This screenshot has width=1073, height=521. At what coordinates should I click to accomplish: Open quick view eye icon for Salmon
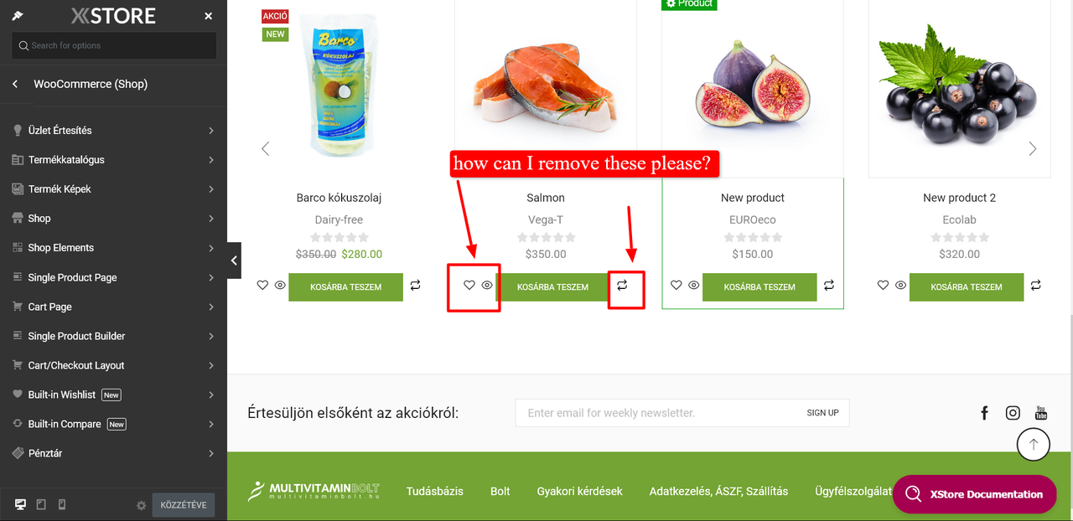tap(487, 286)
